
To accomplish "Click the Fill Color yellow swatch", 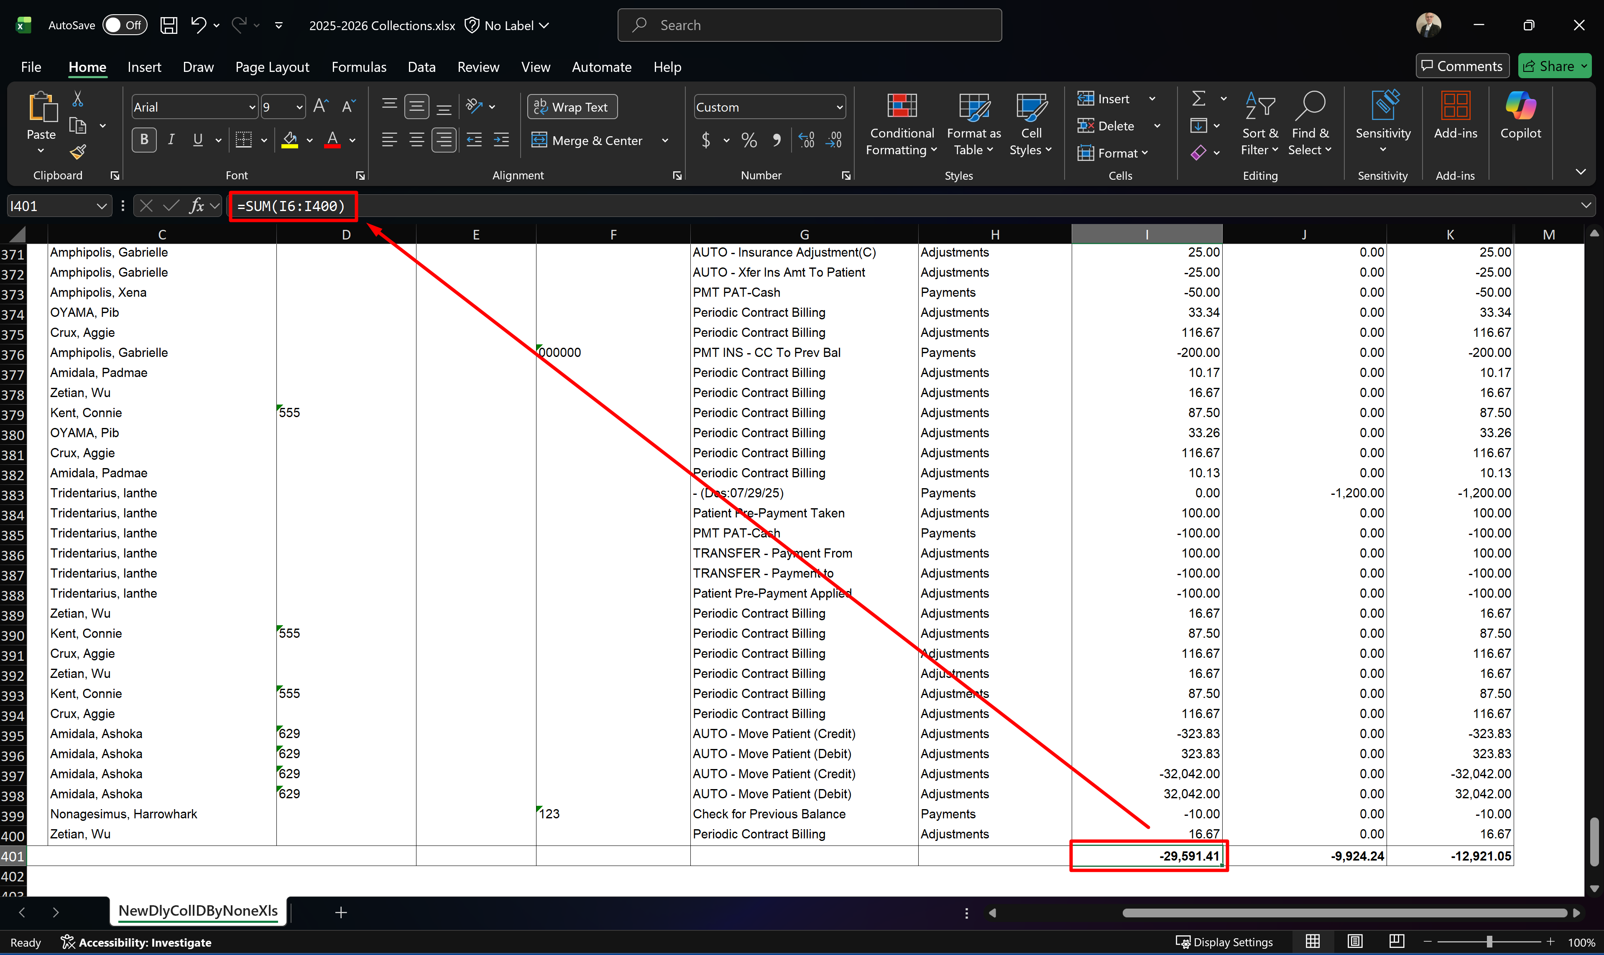I will click(x=290, y=140).
